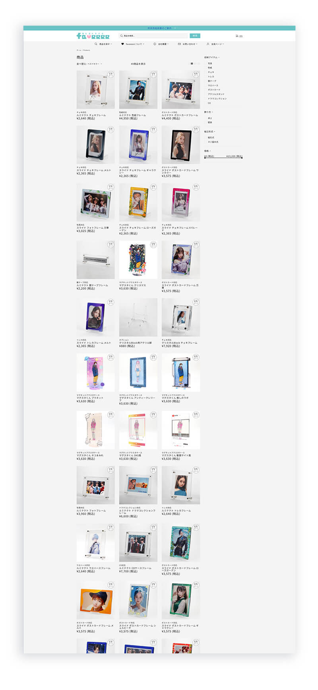318x690 pixels.
Task: Click the teal 検索 button
Action: point(195,36)
